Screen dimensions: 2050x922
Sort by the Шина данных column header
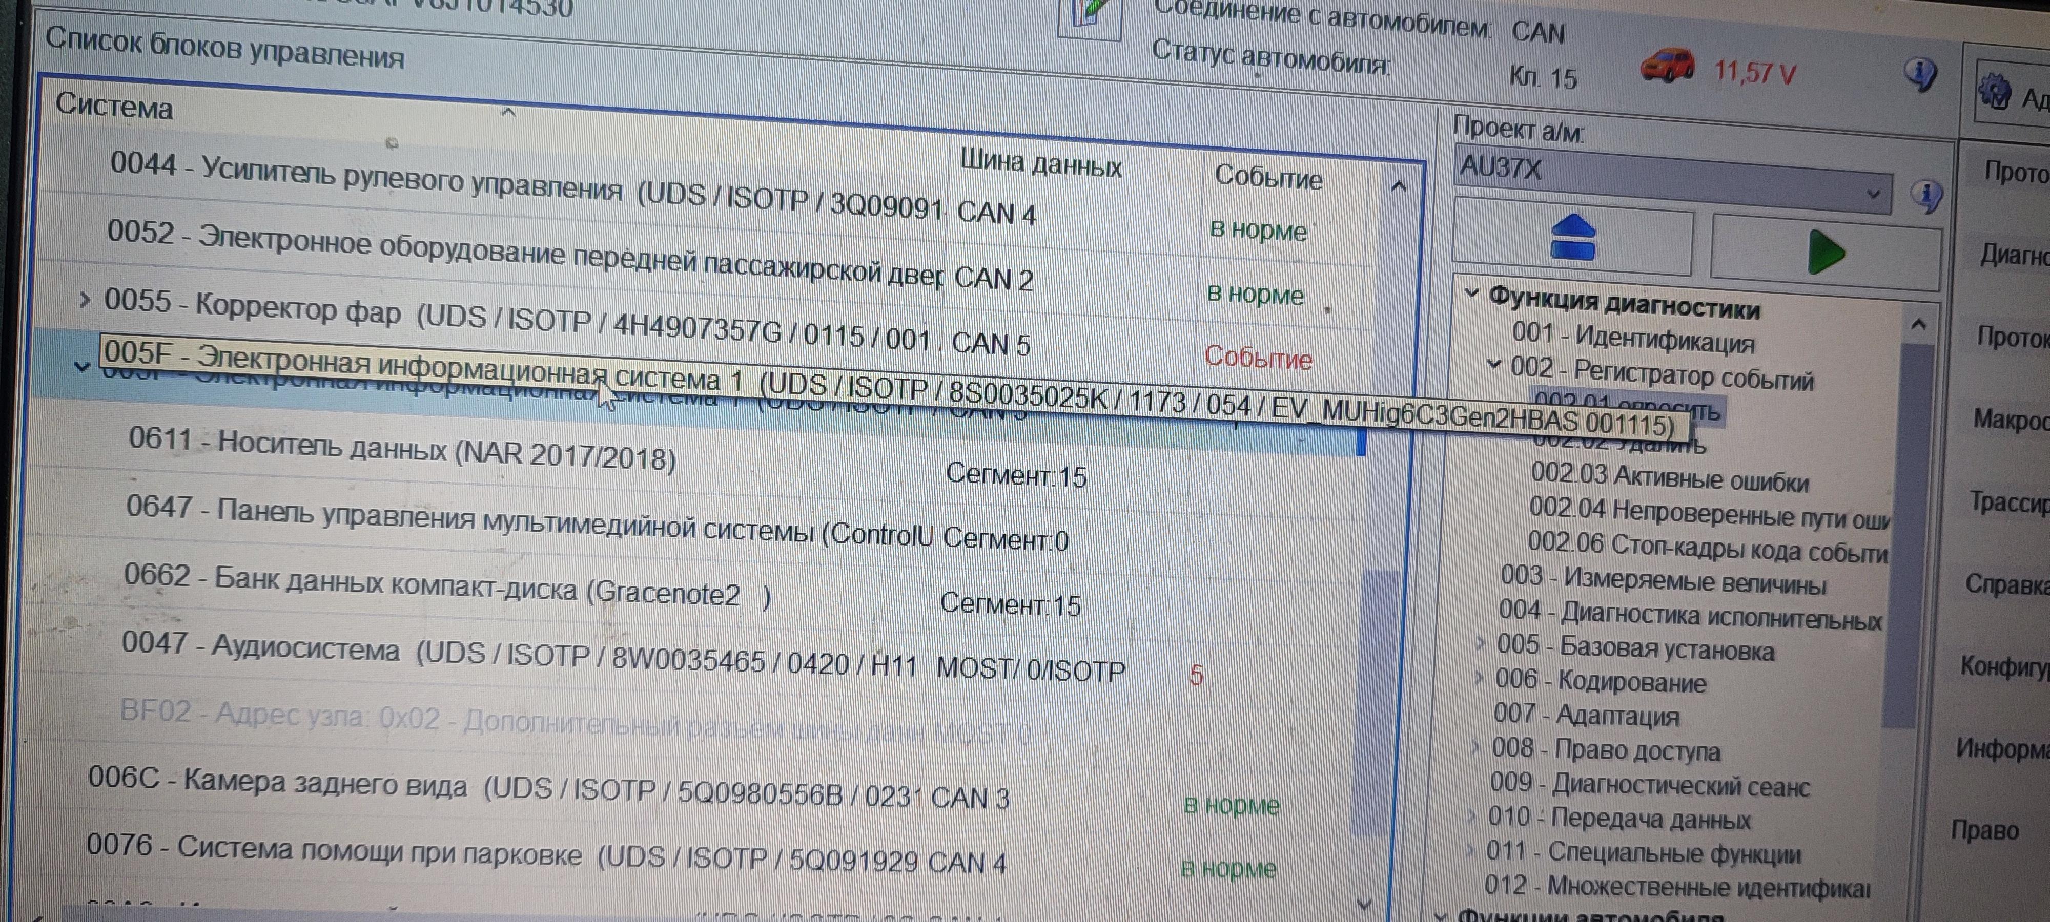pos(1040,163)
